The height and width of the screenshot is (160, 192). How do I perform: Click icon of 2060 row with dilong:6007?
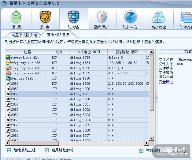[8, 136]
